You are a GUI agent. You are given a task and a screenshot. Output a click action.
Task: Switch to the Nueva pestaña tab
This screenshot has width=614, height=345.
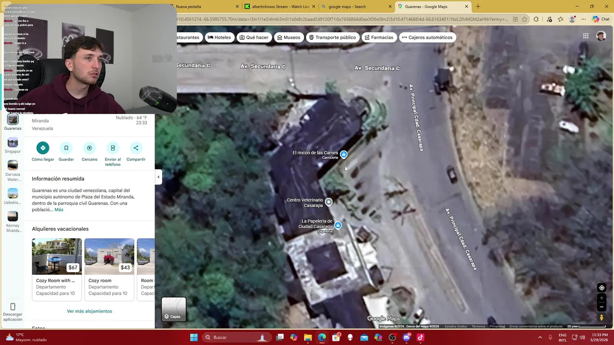pyautogui.click(x=204, y=7)
